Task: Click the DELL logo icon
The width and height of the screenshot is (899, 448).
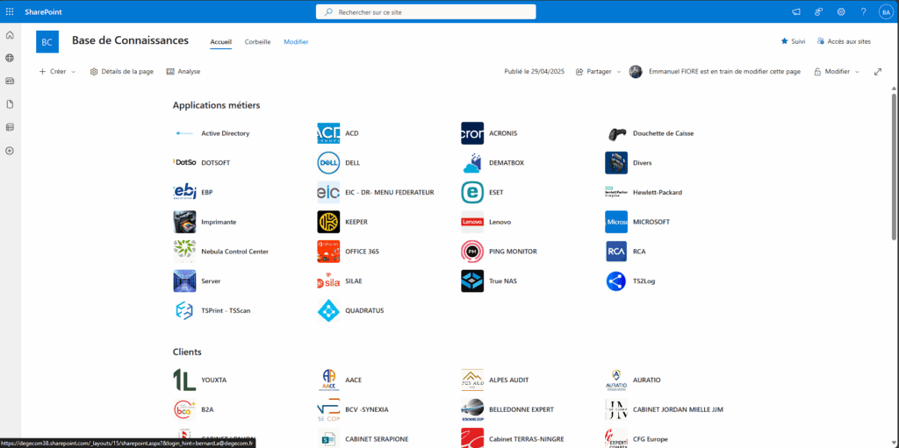Action: (x=328, y=163)
